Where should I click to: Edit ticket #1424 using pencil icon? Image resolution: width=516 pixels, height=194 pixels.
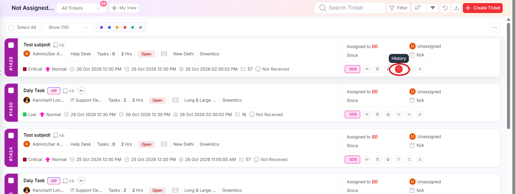click(420, 160)
